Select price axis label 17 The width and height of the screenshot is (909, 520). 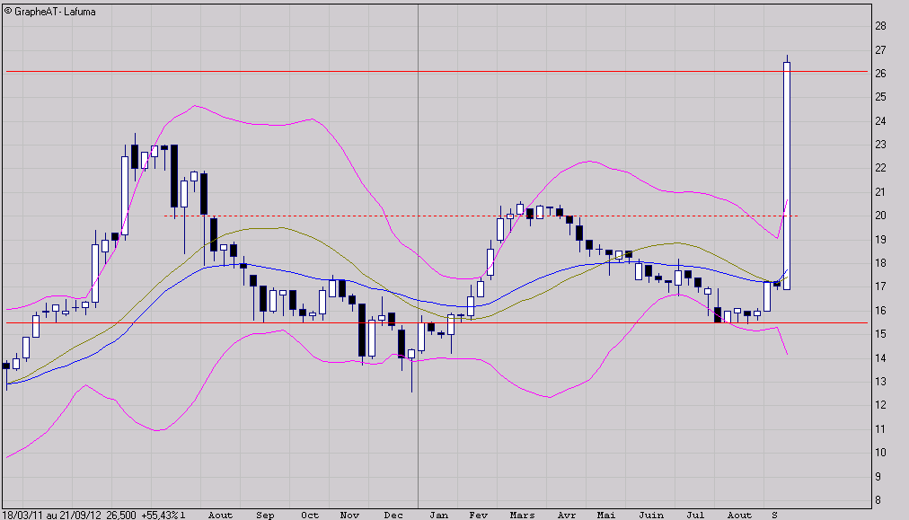click(x=880, y=286)
